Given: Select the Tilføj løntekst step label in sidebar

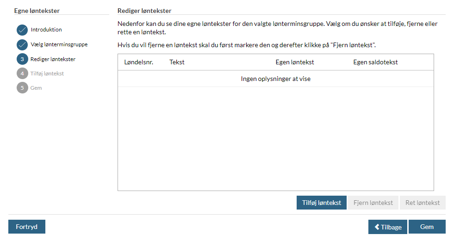Looking at the screenshot, I should click(47, 74).
